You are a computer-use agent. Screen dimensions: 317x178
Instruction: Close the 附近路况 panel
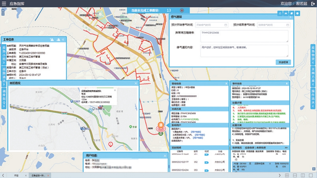click(136, 83)
